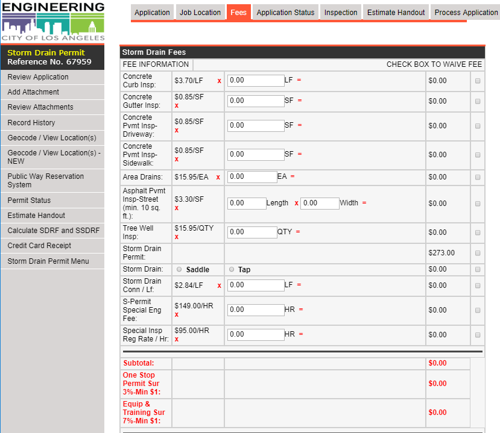Focus Concrete Pvmt Insp-Driveway SF field
Viewport: 500px width, 433px height.
(x=256, y=125)
